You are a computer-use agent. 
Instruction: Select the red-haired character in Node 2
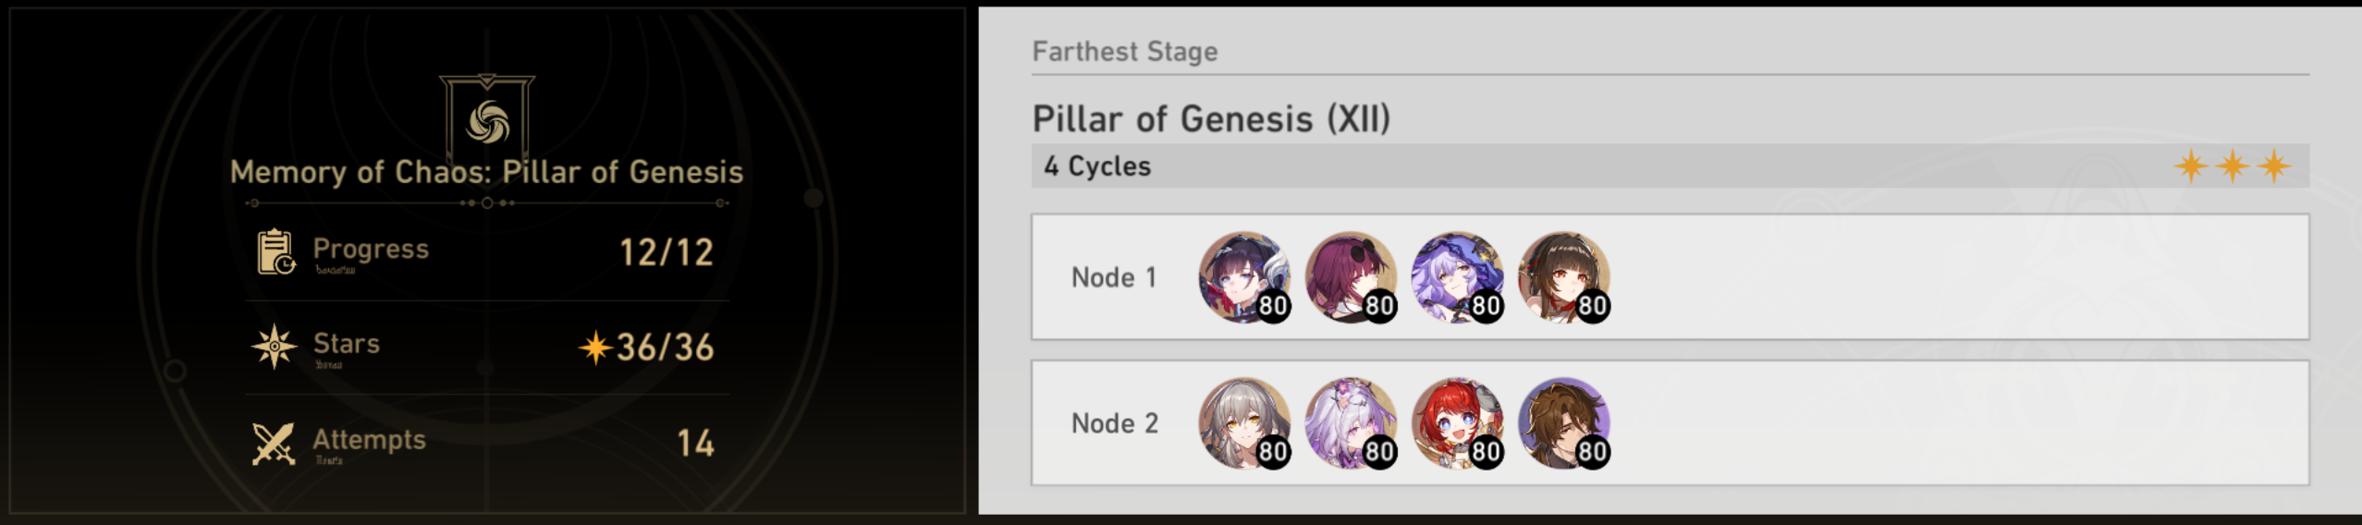coord(1457,423)
